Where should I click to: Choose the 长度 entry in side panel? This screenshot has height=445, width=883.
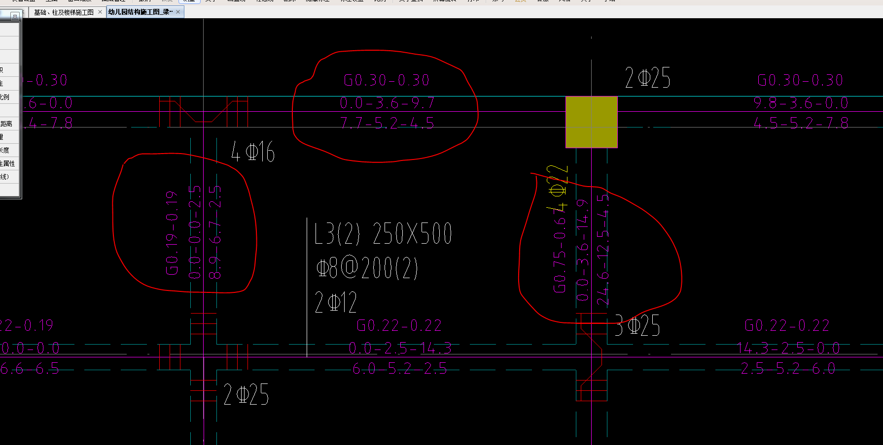point(4,150)
